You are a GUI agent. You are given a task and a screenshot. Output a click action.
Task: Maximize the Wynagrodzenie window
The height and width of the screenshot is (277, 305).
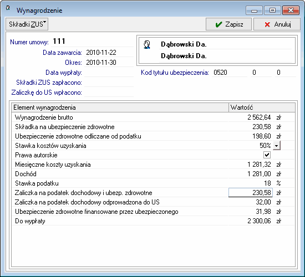272,11
